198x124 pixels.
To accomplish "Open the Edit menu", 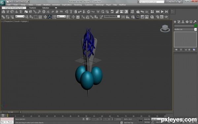I will 9,5.
